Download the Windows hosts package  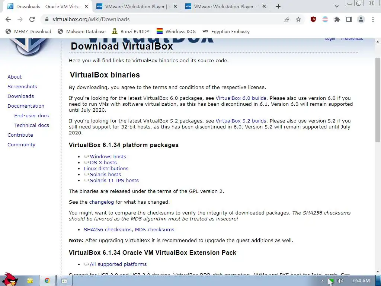108,157
